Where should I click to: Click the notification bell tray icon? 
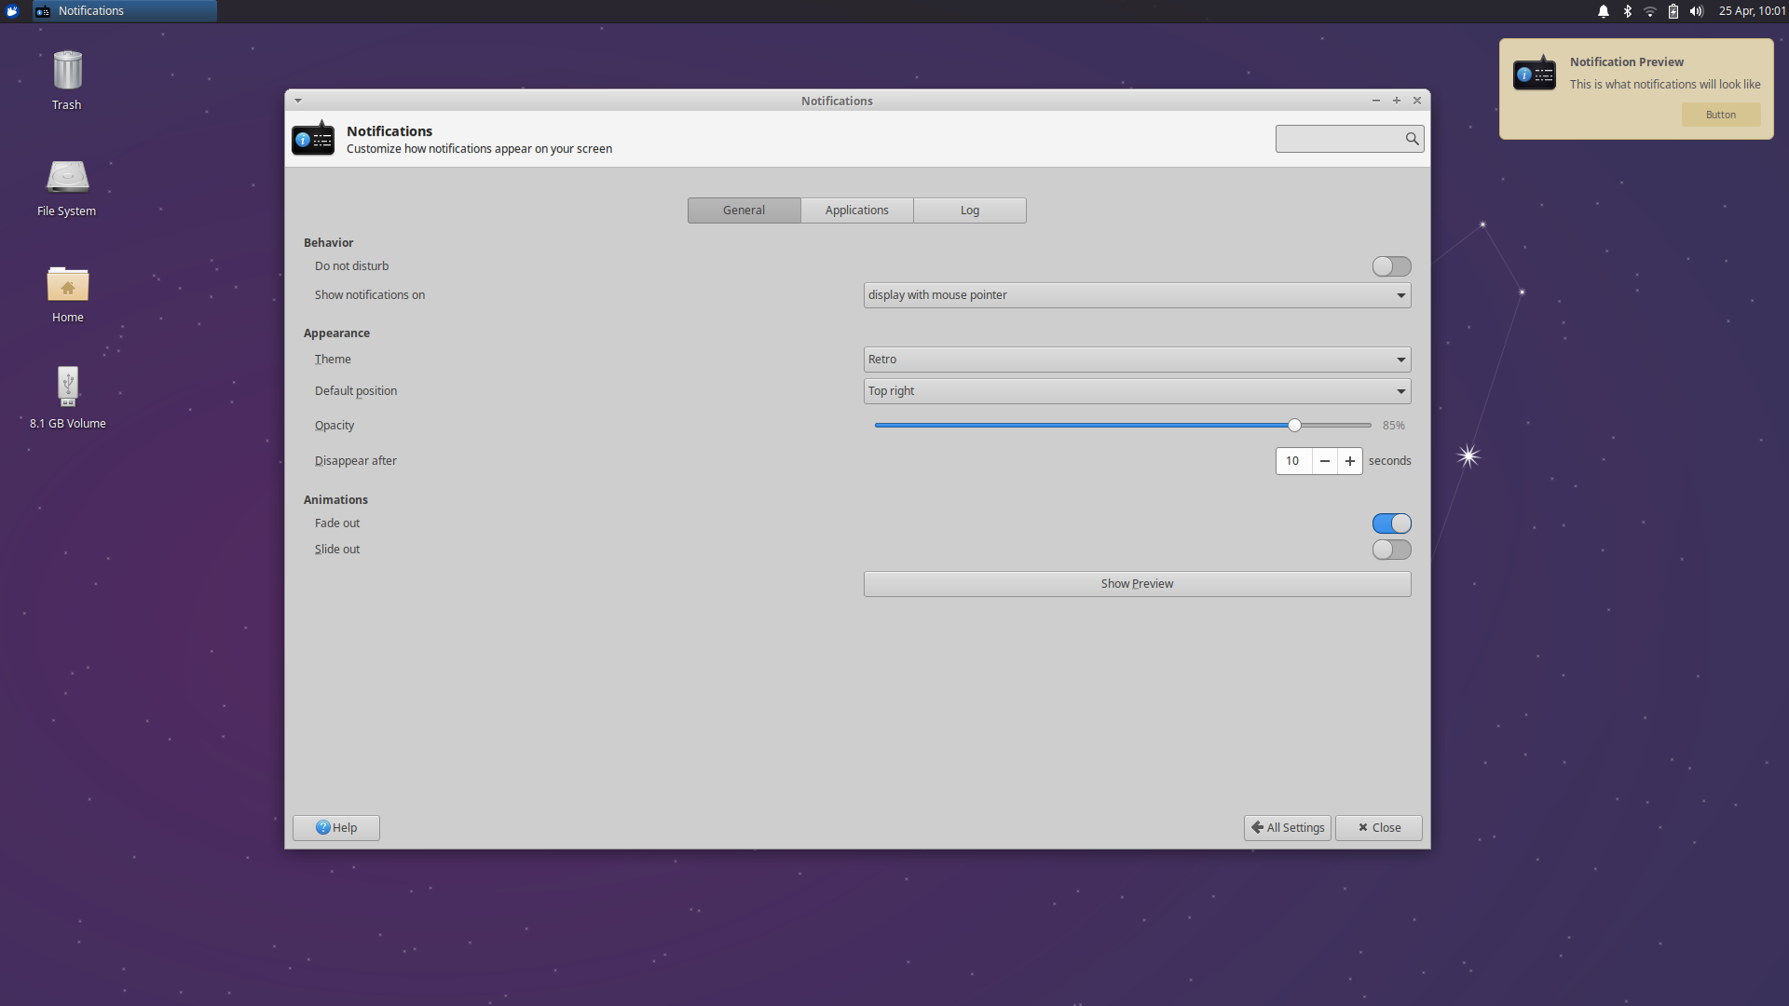(1604, 11)
